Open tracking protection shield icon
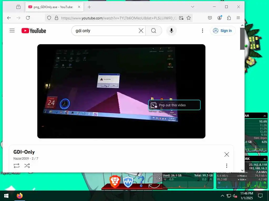The width and height of the screenshot is (269, 201). [49, 18]
